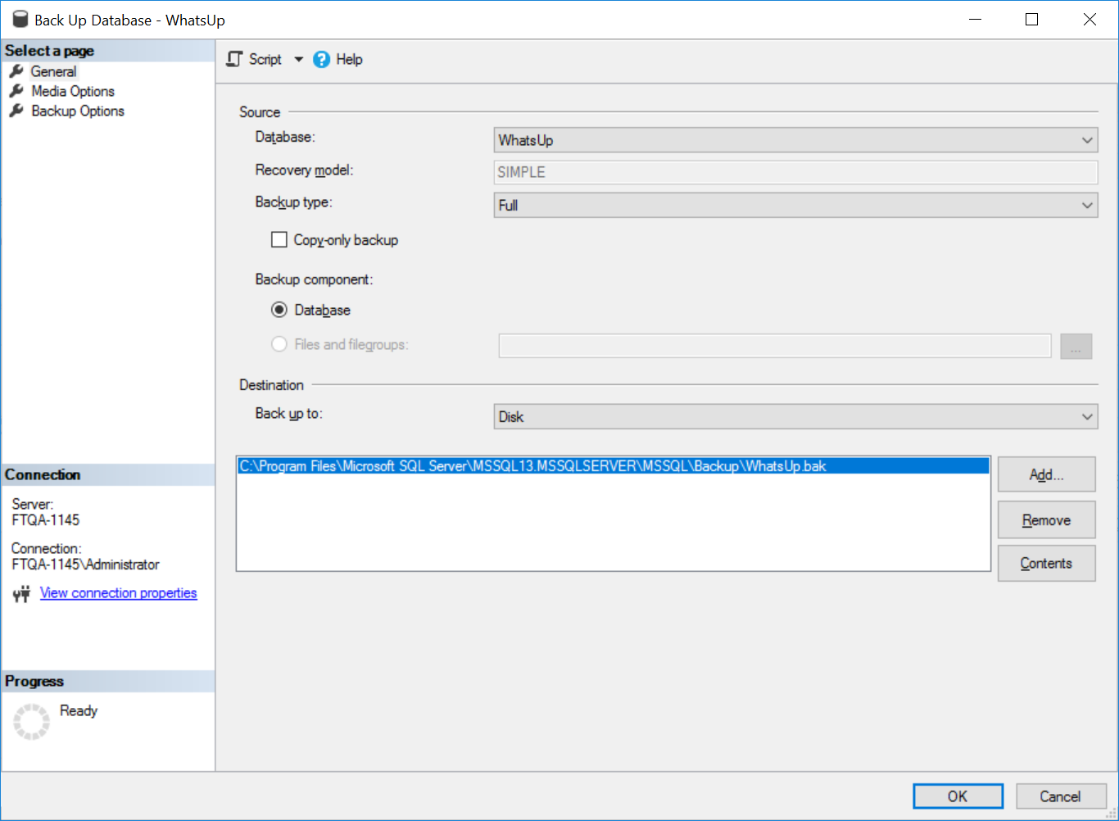The width and height of the screenshot is (1119, 821).
Task: Open the Back up to dropdown
Action: (1087, 416)
